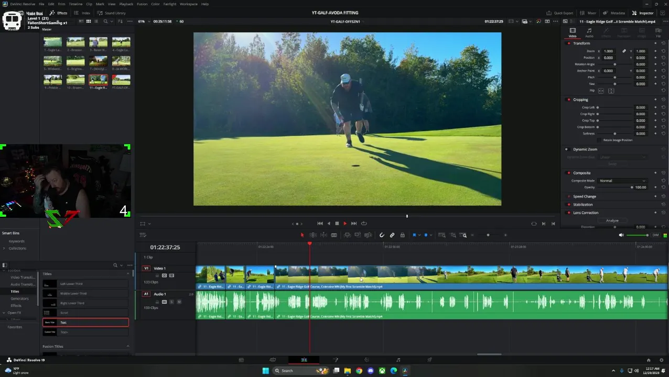Search the Effects library magnifier
The height and width of the screenshot is (377, 669).
click(x=115, y=265)
